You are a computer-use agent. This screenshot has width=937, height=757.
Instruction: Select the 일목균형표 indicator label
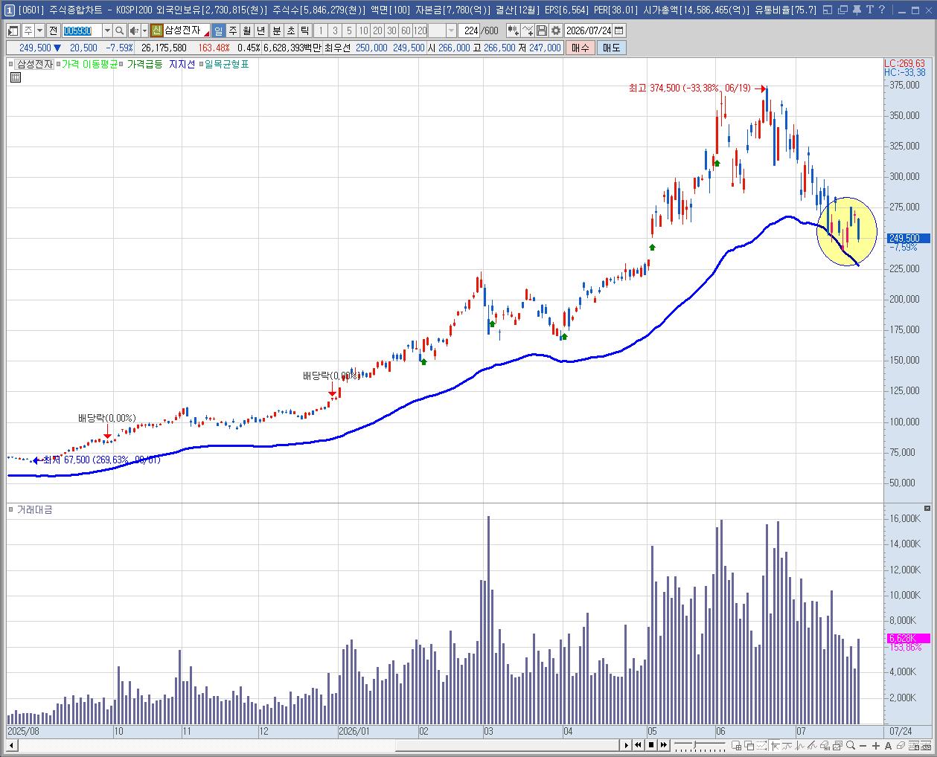pyautogui.click(x=226, y=64)
